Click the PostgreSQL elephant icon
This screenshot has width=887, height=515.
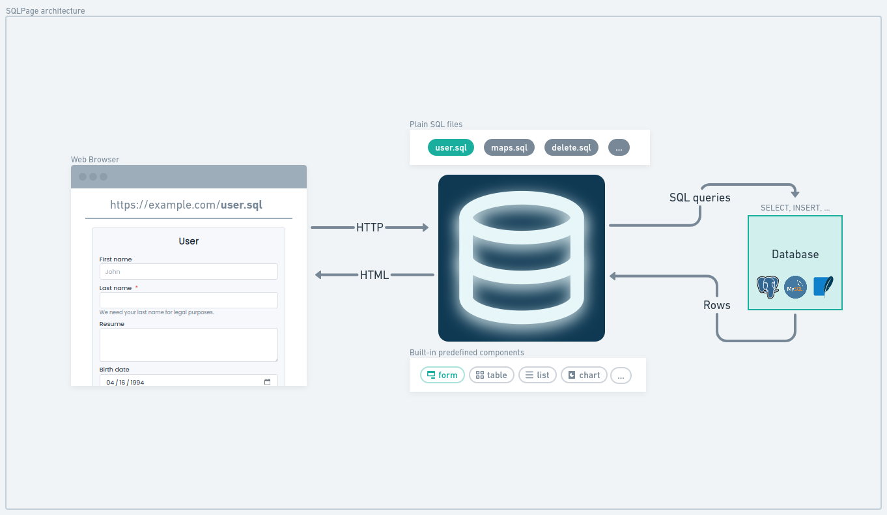768,287
